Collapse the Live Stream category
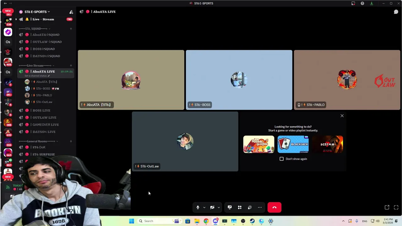 pyautogui.click(x=36, y=66)
